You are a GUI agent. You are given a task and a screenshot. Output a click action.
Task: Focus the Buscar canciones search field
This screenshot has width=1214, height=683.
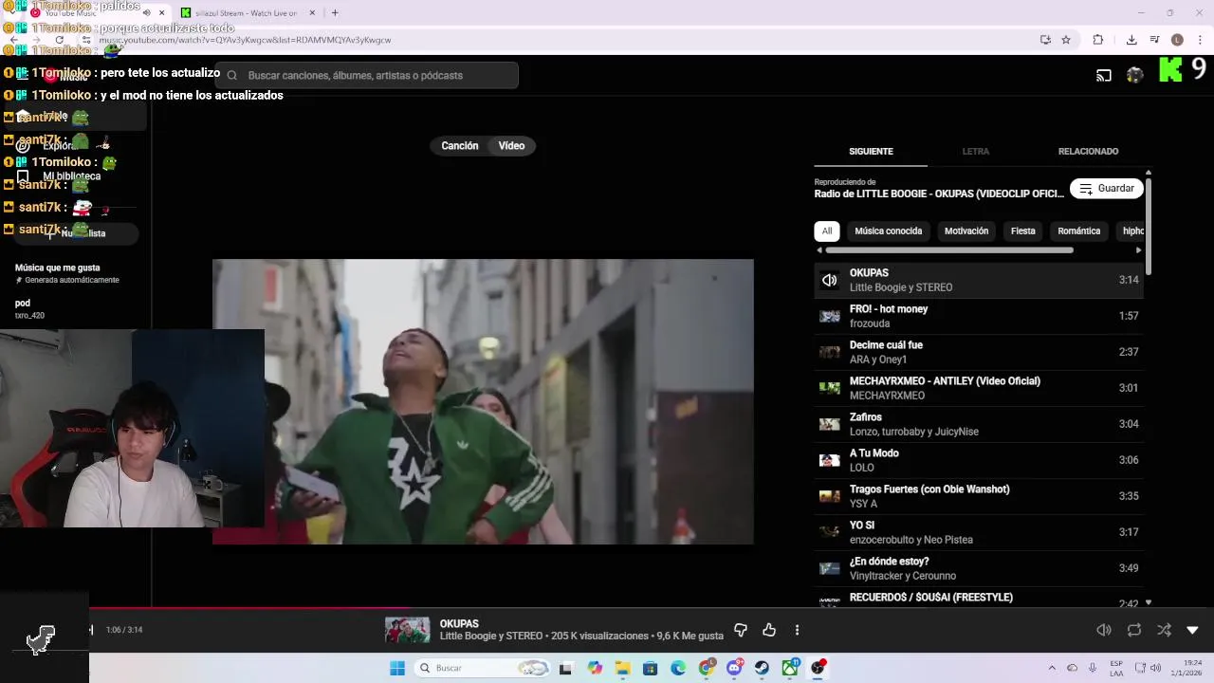(x=367, y=76)
